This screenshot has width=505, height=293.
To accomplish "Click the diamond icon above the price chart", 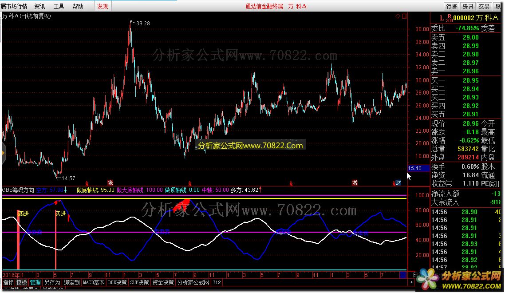I will pyautogui.click(x=398, y=16).
